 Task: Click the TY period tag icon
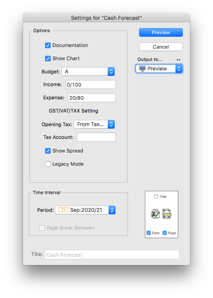click(64, 210)
